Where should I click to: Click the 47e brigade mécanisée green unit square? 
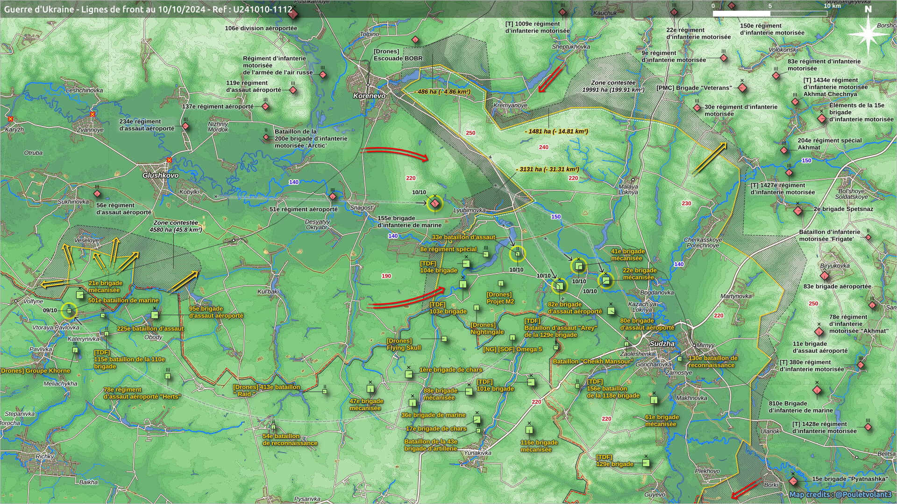click(x=370, y=388)
